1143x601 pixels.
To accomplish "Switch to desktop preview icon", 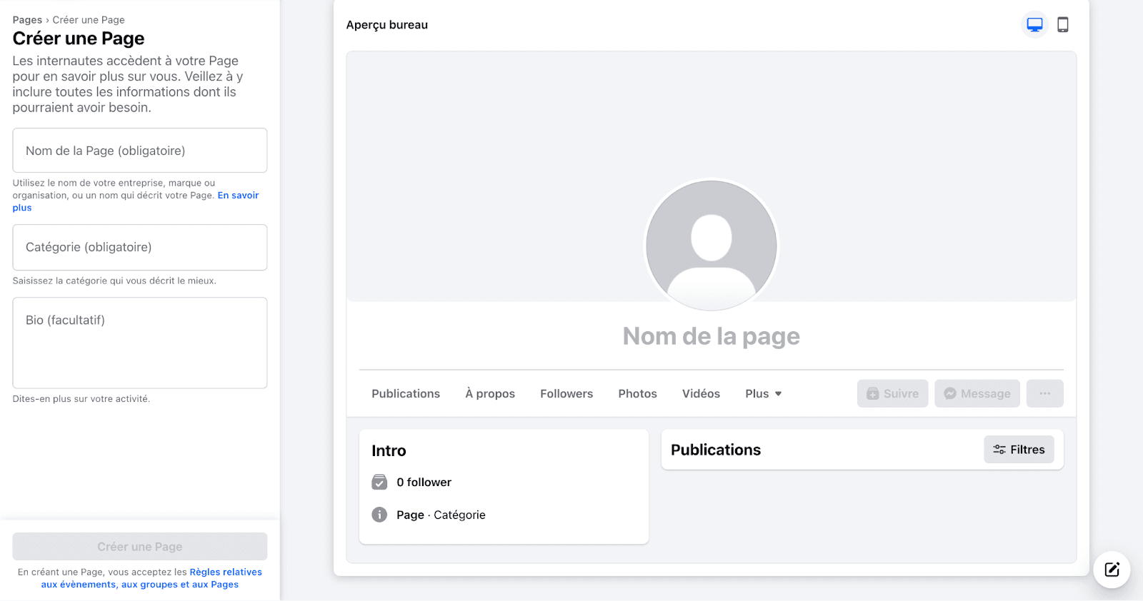I will pyautogui.click(x=1034, y=25).
